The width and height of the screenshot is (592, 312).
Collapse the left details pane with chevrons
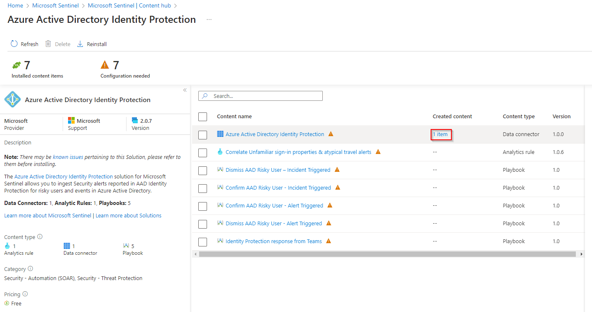(185, 90)
